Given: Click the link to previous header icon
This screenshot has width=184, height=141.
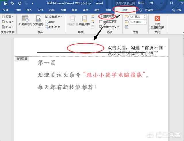Looking at the screenshot, I should [x=93, y=27].
